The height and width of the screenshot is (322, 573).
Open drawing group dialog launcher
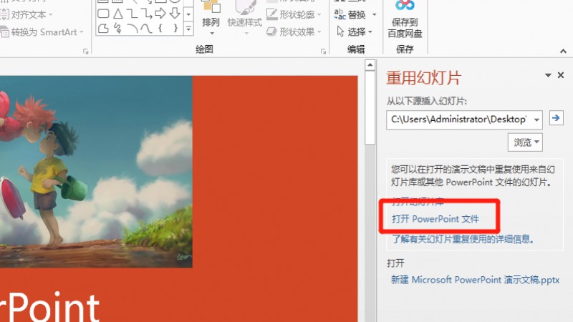point(324,52)
